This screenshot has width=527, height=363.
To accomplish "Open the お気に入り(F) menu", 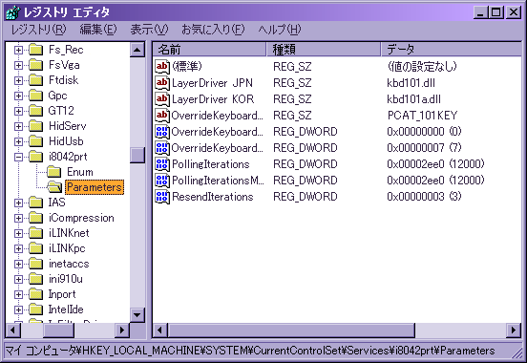I will (x=213, y=30).
